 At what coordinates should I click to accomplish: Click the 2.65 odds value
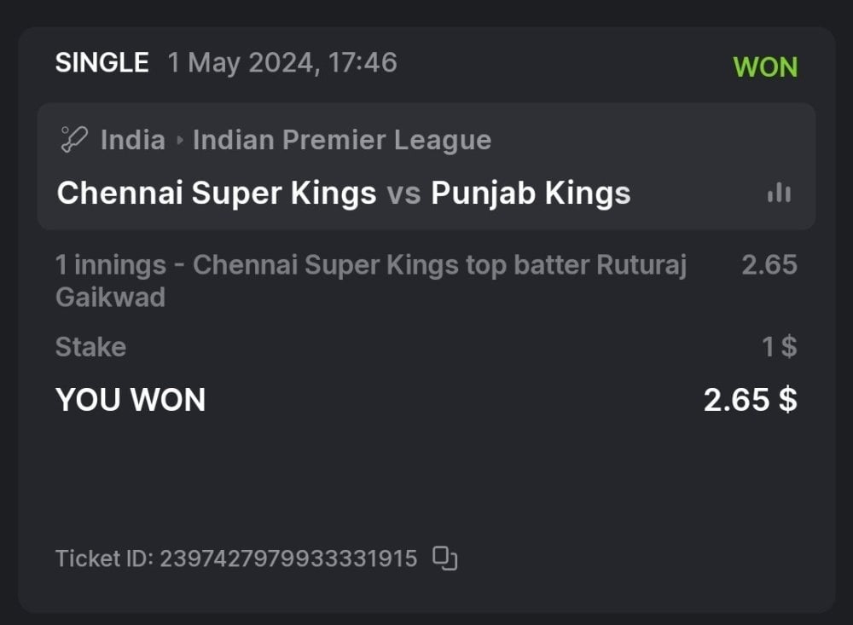[769, 265]
